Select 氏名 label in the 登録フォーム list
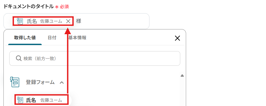Screen dimensions: 266x106 31,100
